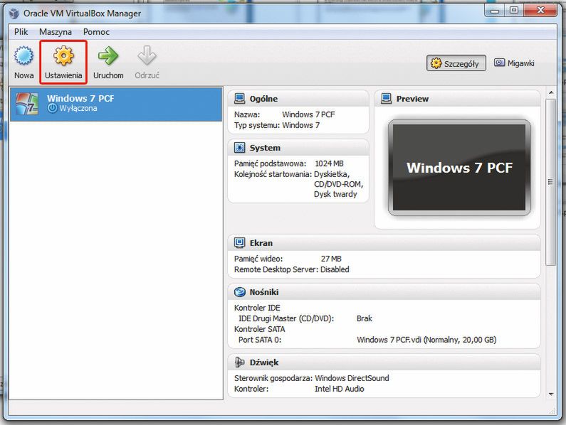This screenshot has height=425, width=566.
Task: Click the Pamięć podstawowa label
Action: (x=270, y=163)
